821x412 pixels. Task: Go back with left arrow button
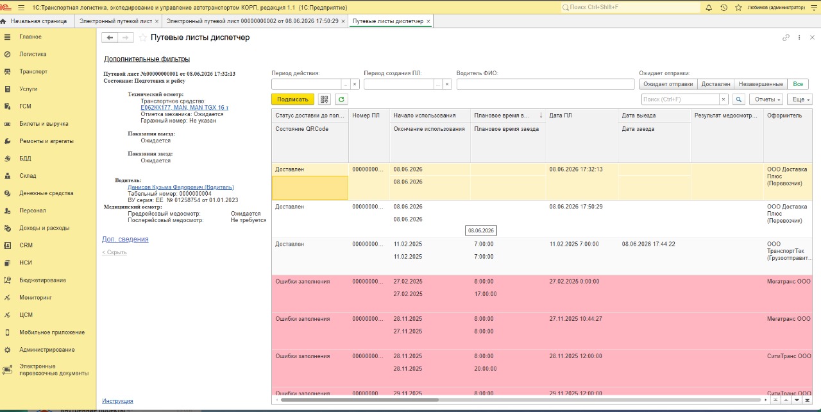pos(110,38)
